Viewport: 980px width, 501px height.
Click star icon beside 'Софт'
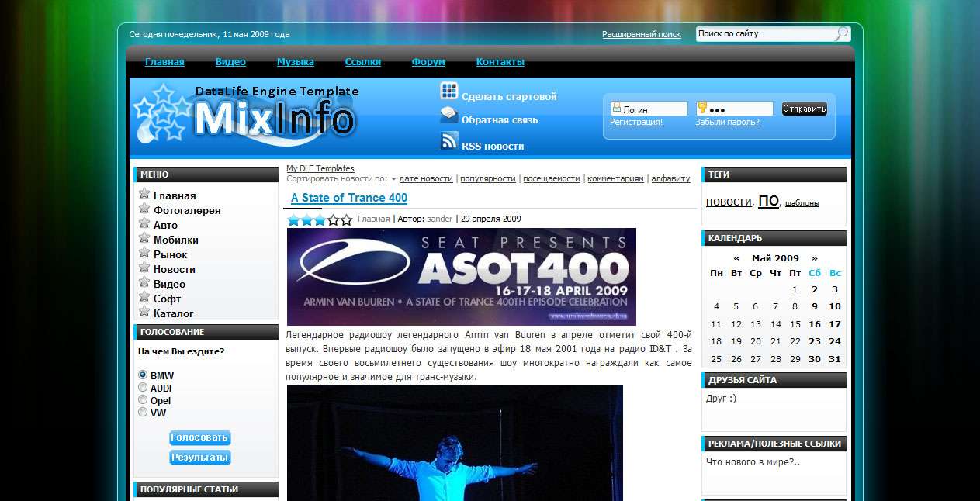(144, 297)
